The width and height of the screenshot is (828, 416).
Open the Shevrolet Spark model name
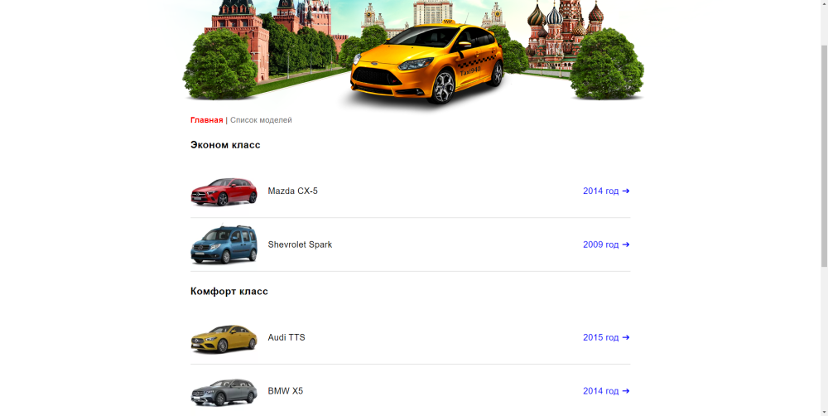pos(300,244)
